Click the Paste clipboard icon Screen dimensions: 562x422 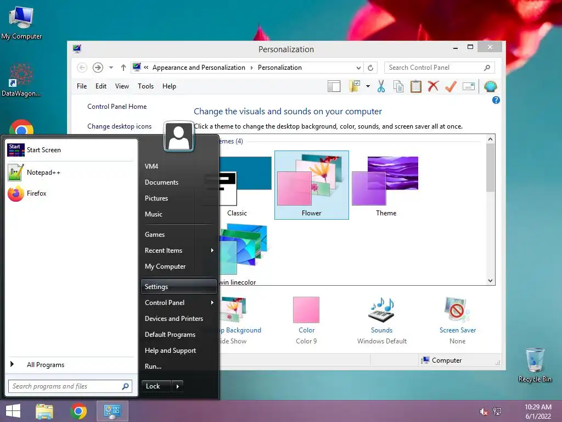coord(416,86)
